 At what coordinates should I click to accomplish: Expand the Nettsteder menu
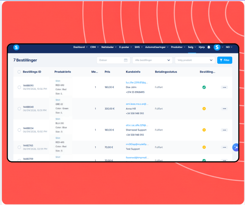(109, 47)
